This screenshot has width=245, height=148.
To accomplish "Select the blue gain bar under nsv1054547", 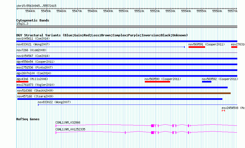I will (127, 59).
